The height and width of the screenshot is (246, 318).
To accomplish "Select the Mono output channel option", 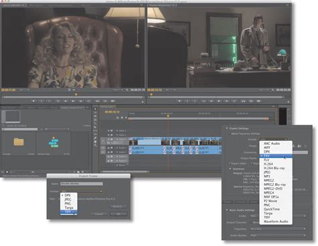I will tap(251, 223).
